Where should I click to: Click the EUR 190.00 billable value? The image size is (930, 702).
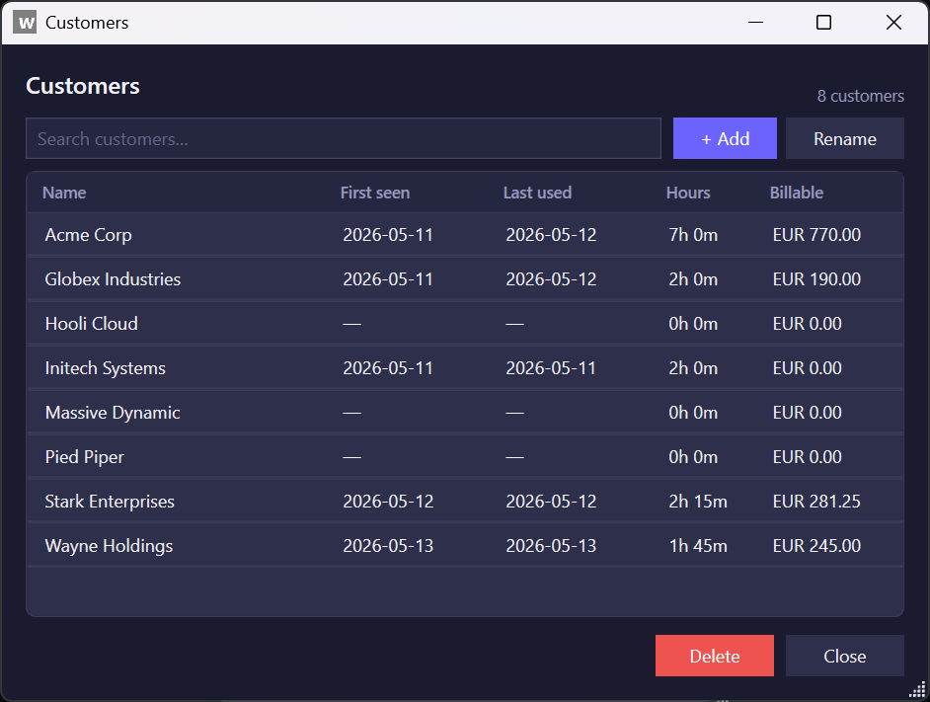pos(816,279)
